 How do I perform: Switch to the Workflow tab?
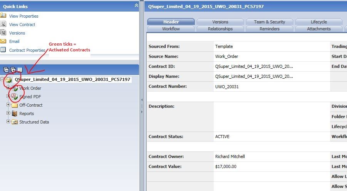[171, 29]
